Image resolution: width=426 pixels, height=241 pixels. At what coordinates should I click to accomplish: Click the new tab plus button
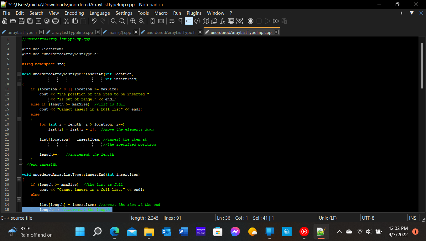tap(401, 13)
